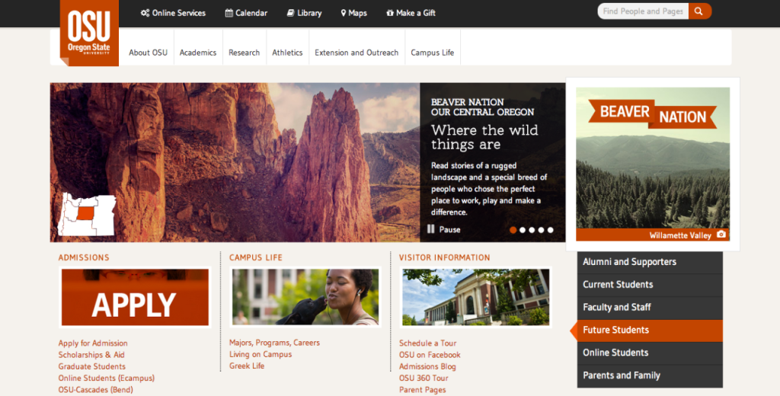This screenshot has width=780, height=396.
Task: Select the first orange slide dot
Action: (513, 230)
